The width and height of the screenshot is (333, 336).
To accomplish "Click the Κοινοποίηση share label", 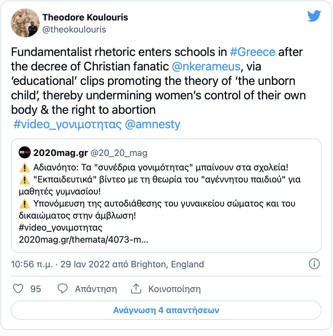I will click(174, 289).
